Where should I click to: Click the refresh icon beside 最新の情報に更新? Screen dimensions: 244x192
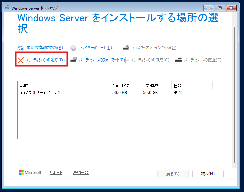21,48
